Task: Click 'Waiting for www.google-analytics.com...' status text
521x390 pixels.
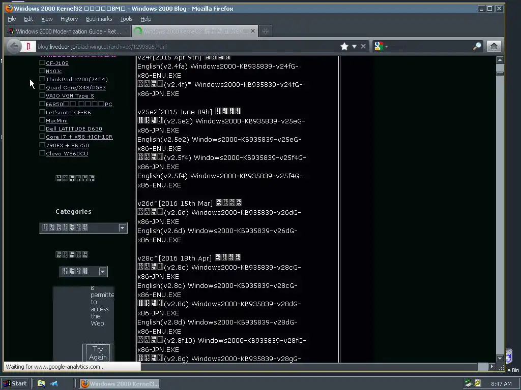Action: pyautogui.click(x=55, y=367)
